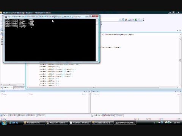Viewport: 182px width, 136px height.
Task: Open the toolbar options overflow arrow
Action: coord(143,20)
